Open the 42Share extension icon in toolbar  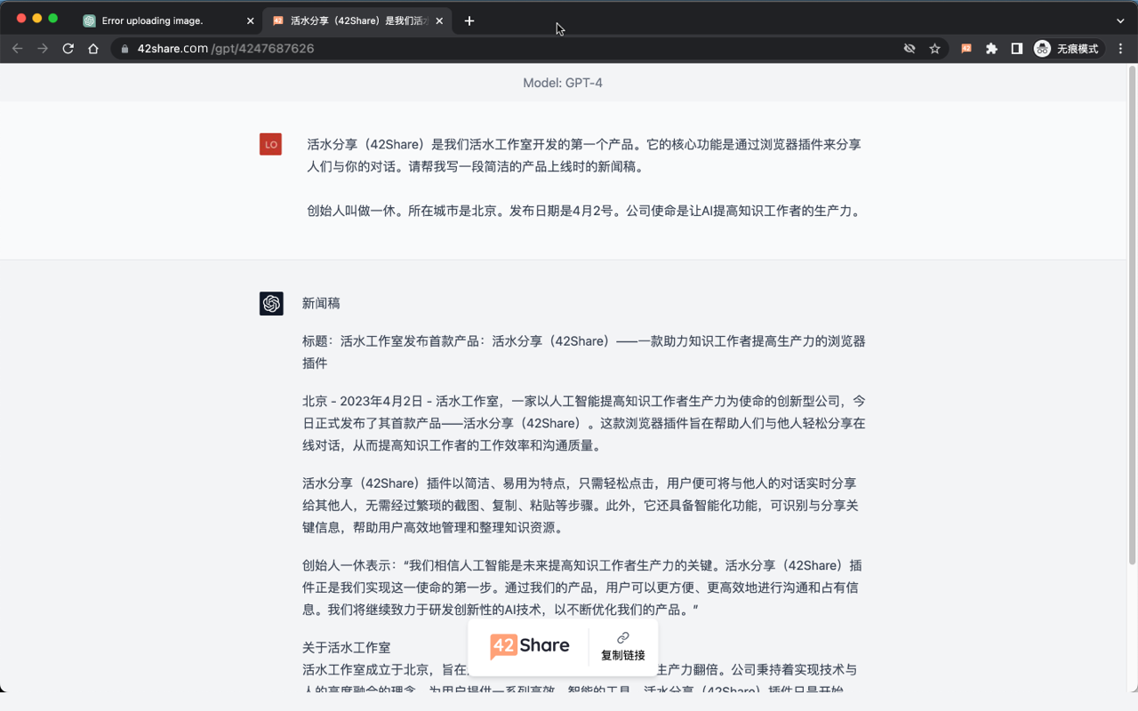tap(966, 49)
